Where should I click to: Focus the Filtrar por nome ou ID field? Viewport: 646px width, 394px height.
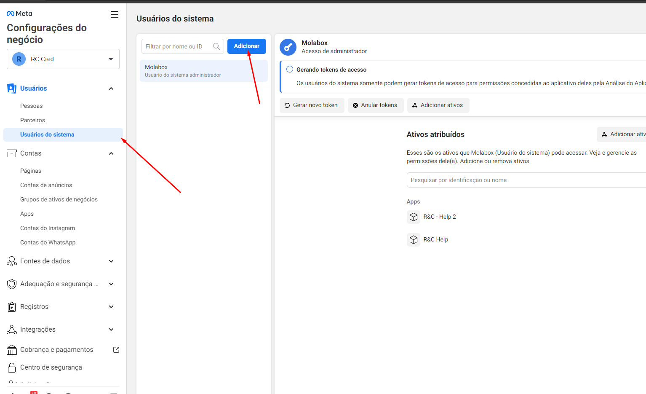coord(183,46)
